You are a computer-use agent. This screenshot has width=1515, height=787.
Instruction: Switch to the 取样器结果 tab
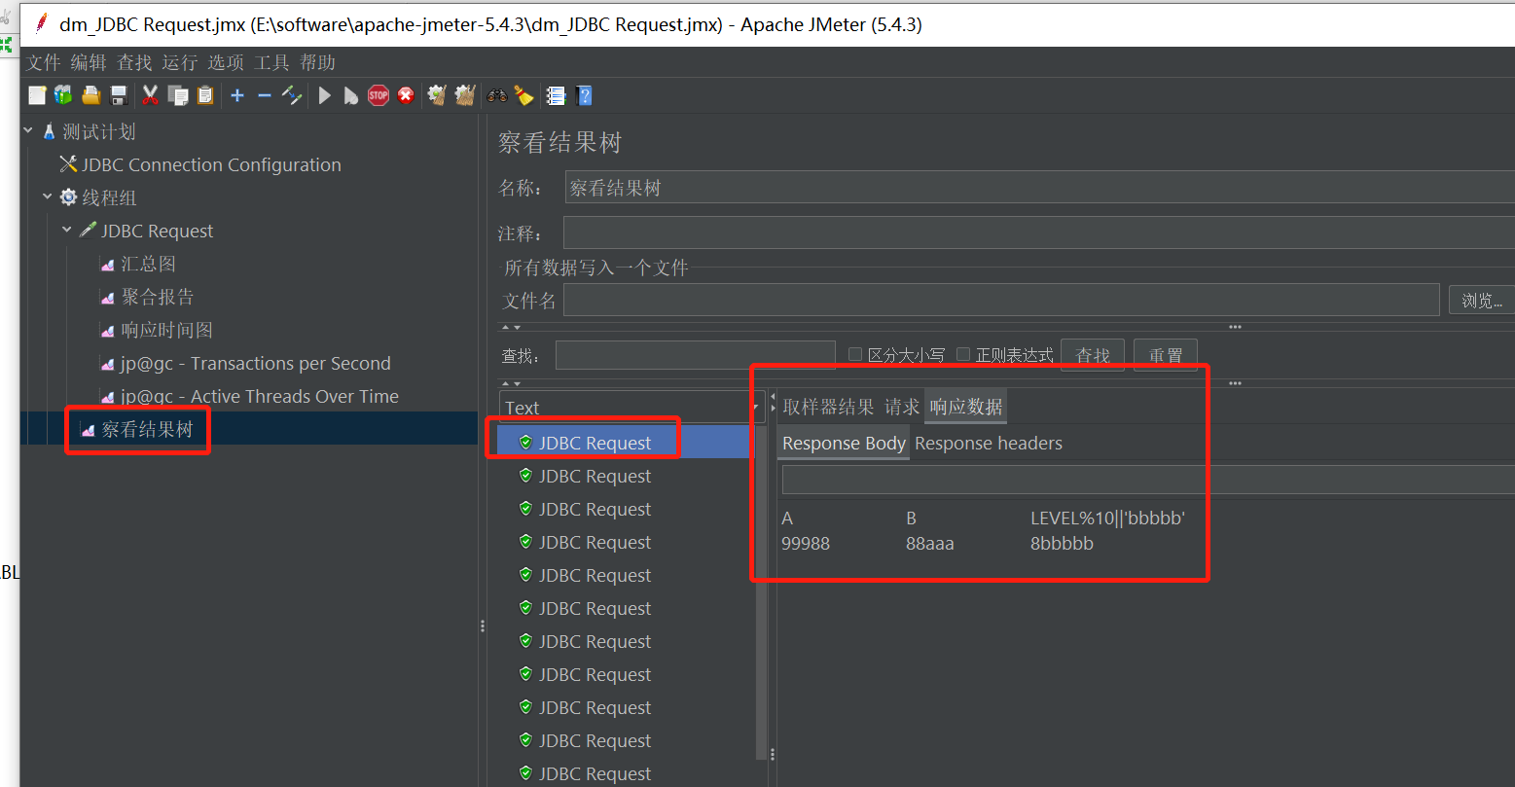pyautogui.click(x=828, y=407)
